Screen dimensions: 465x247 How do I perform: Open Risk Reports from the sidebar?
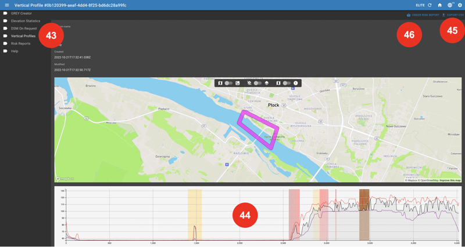21,43
